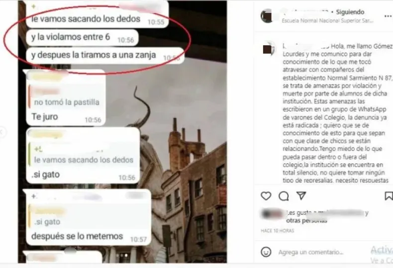The image size is (393, 268).
Task: View 'otras personas' who liked the post
Action: click(x=306, y=221)
